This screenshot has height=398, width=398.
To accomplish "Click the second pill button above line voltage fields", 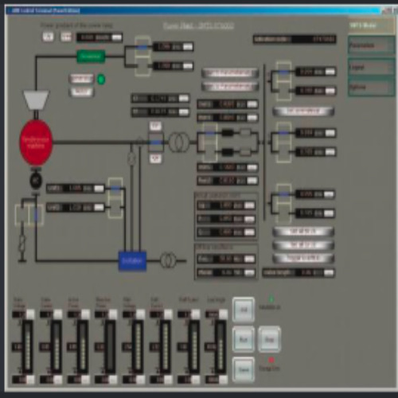I will point(230,87).
